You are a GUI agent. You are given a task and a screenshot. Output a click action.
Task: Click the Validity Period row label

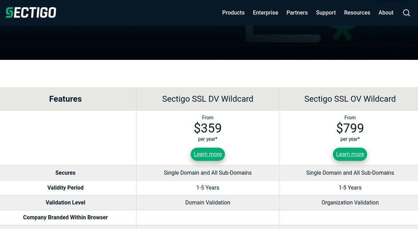click(65, 188)
